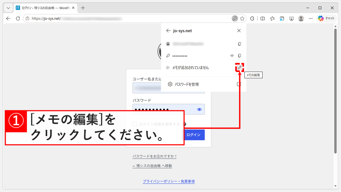Viewport: 341px width, 192px height.
Task: Open the password key icon in address bar
Action: point(234,19)
